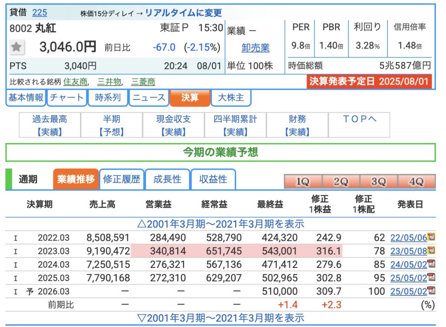The height and width of the screenshot is (327, 446).
Task: Jump to 過去最高【実績】 section
Action: coord(50,125)
